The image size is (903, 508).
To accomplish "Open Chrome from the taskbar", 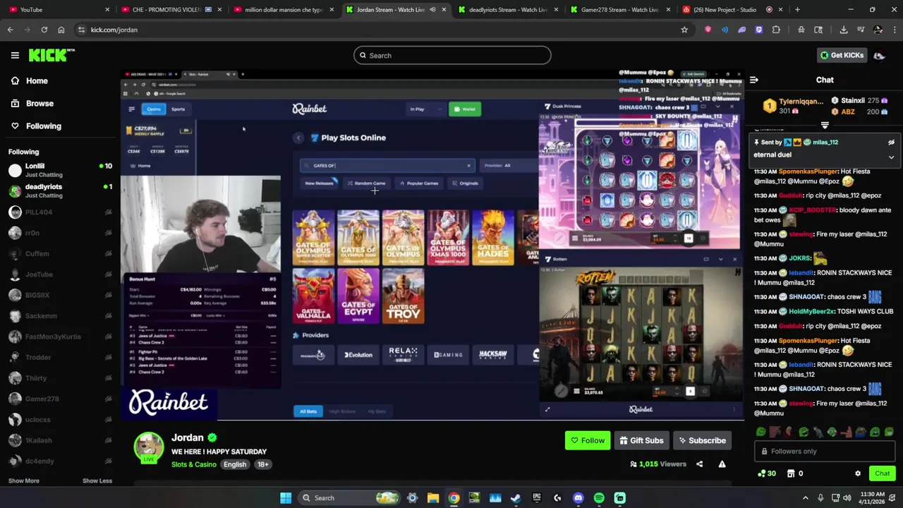I will click(454, 498).
